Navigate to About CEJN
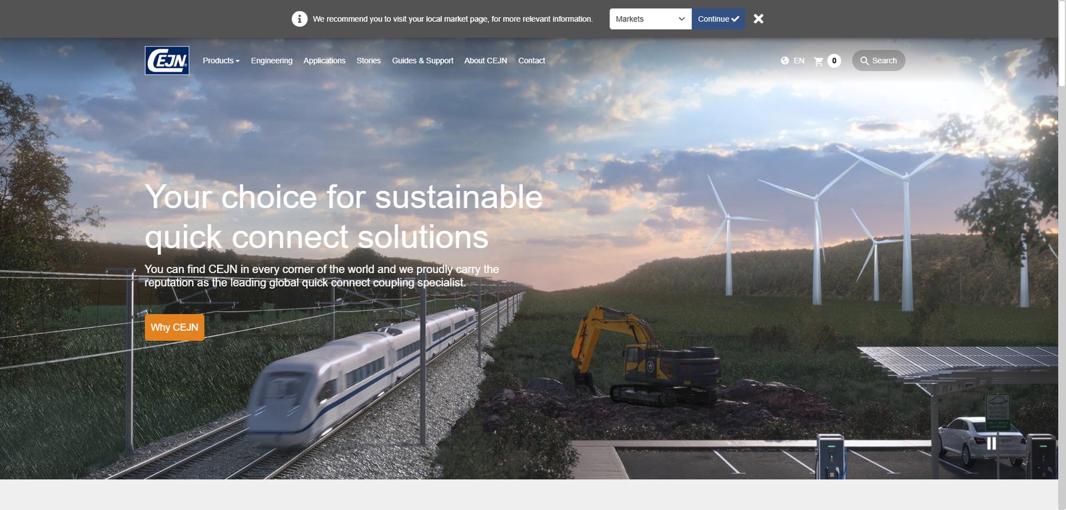 pyautogui.click(x=486, y=61)
